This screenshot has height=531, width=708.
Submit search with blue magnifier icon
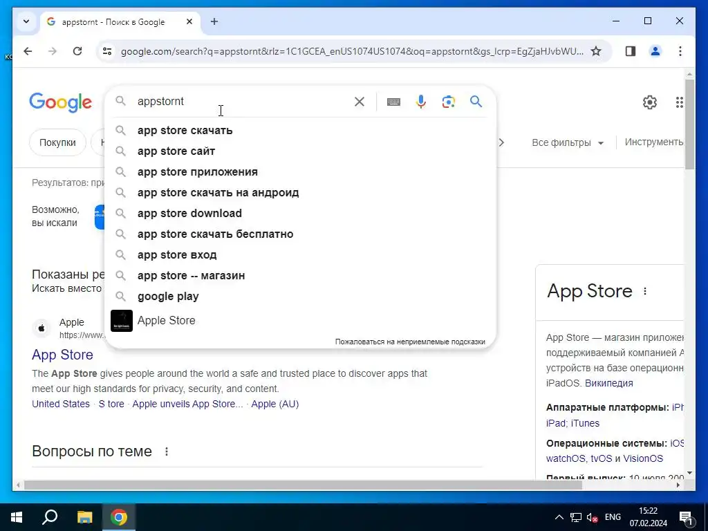tap(476, 102)
